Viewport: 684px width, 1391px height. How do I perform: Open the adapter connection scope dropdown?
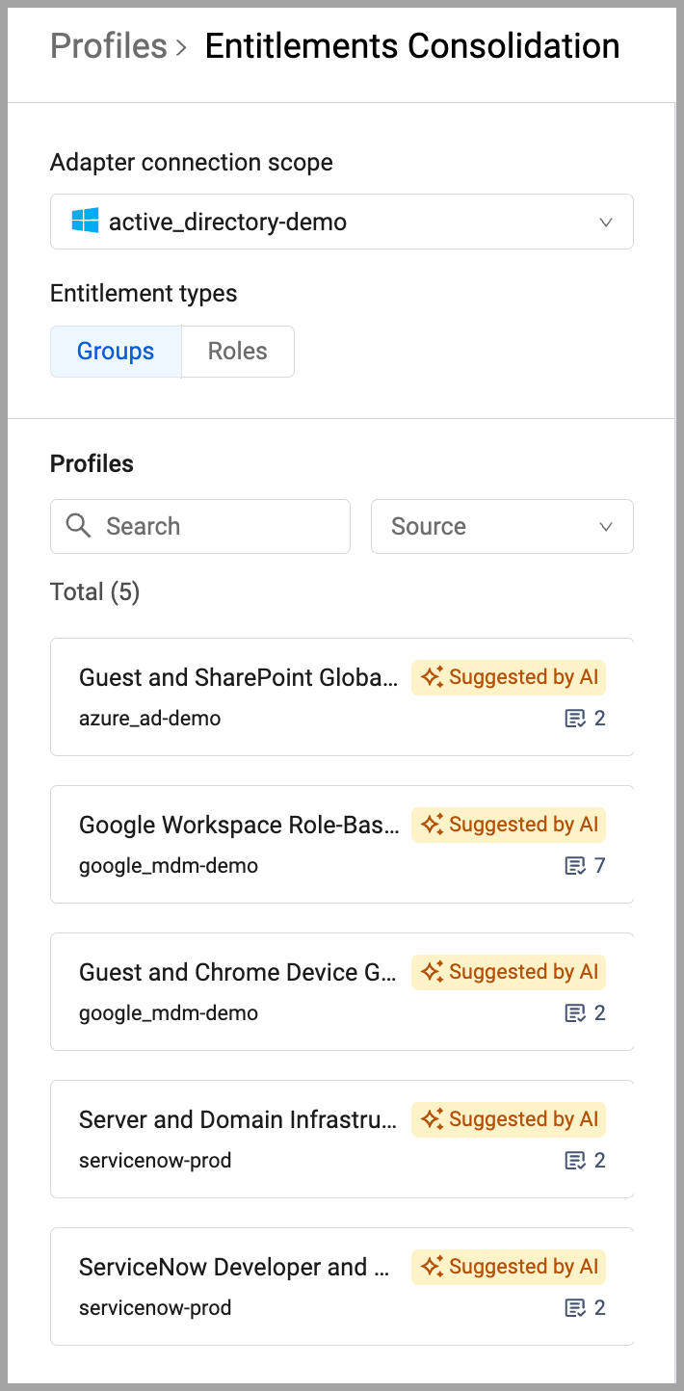click(341, 223)
